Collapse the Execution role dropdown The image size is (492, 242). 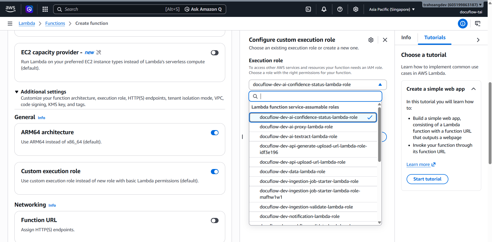click(x=318, y=85)
